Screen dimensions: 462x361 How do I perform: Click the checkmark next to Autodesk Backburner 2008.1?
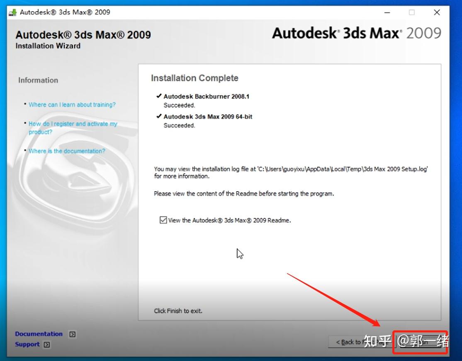click(x=159, y=96)
